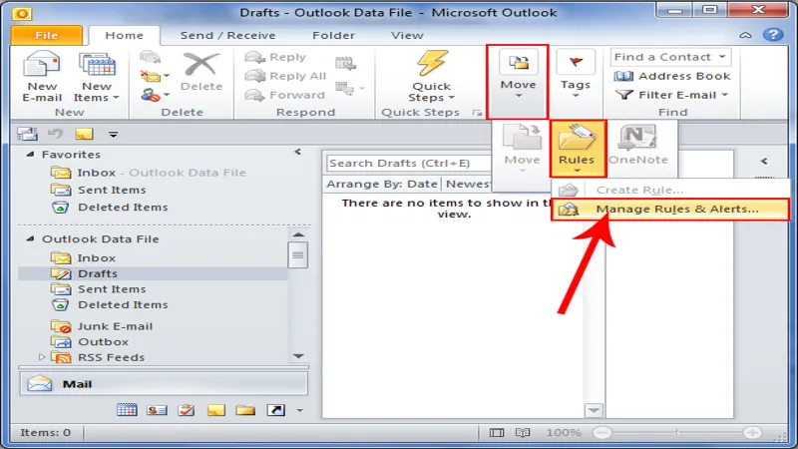798x449 pixels.
Task: Click the Help question mark icon
Action: tap(772, 35)
